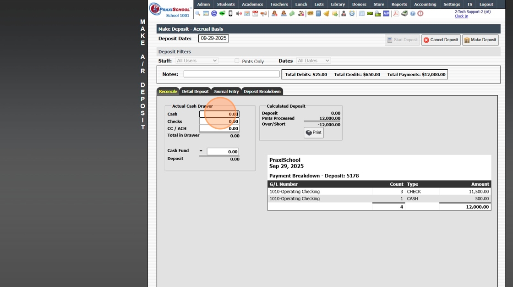Expand the Staff All Users dropdown
This screenshot has width=513, height=287.
coord(197,61)
